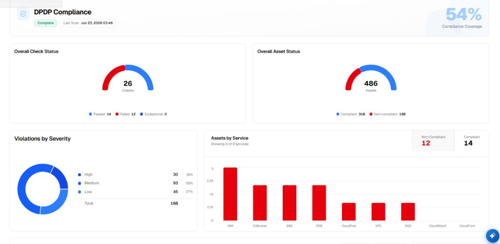500x244 pixels.
Task: Select the Non-Compliant tab in Assets by Service
Action: pos(433,140)
